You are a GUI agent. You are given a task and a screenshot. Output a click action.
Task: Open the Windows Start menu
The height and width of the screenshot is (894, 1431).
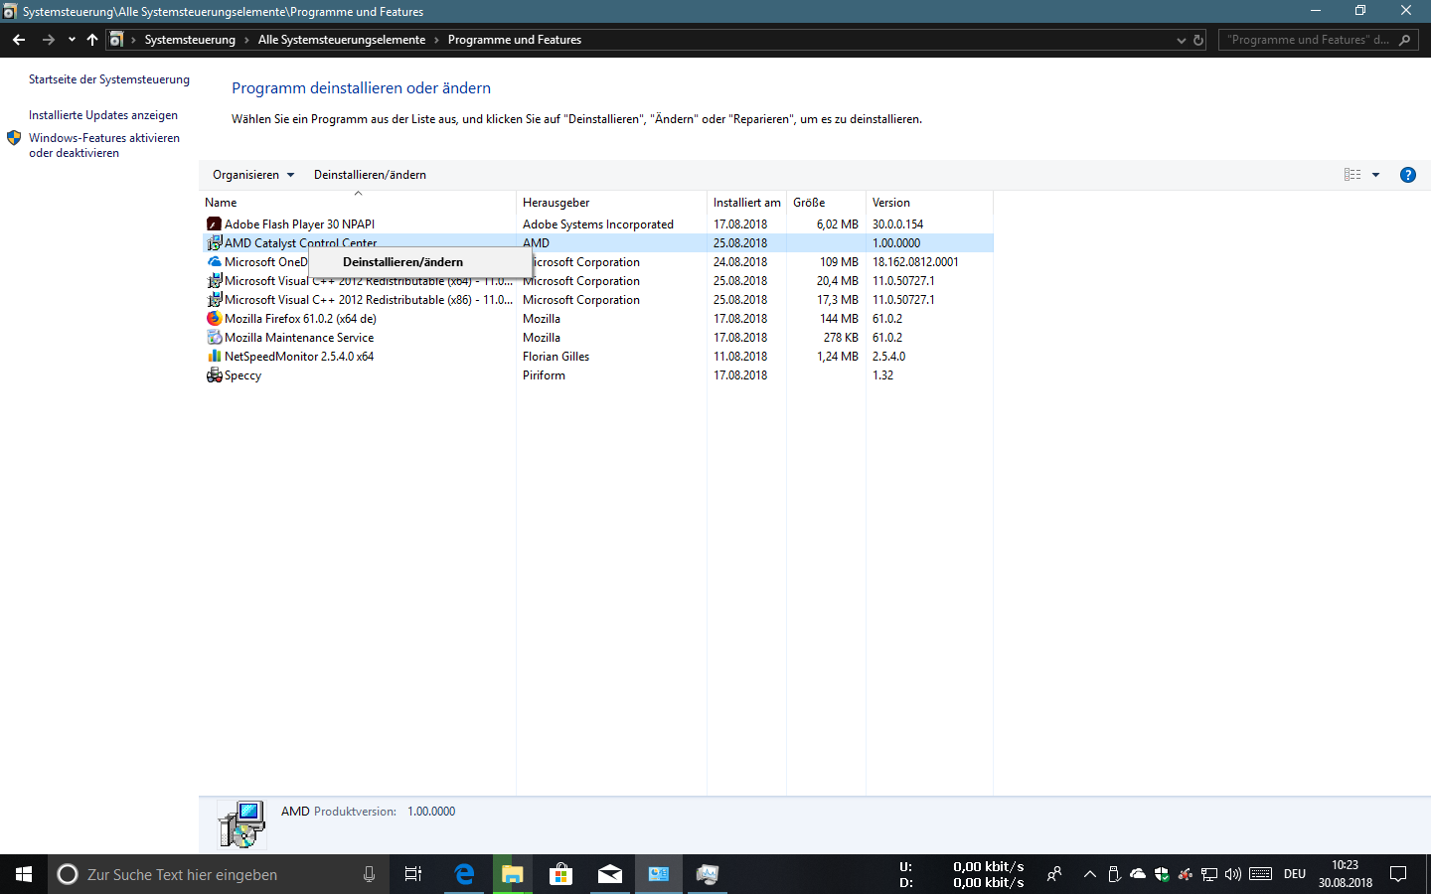click(24, 874)
